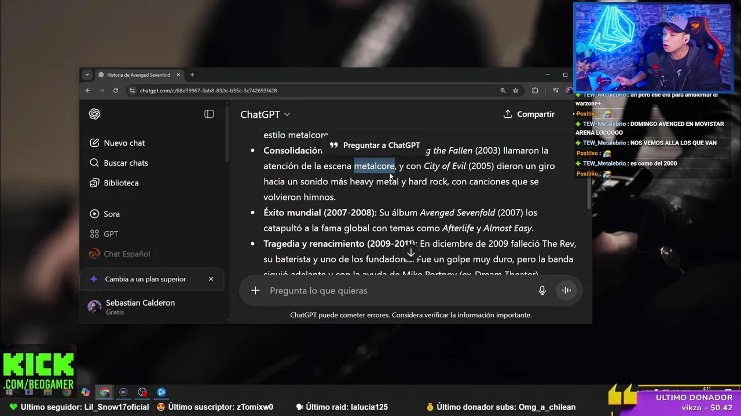Open the media control icon in toolbar
741x416 pixels.
point(556,91)
